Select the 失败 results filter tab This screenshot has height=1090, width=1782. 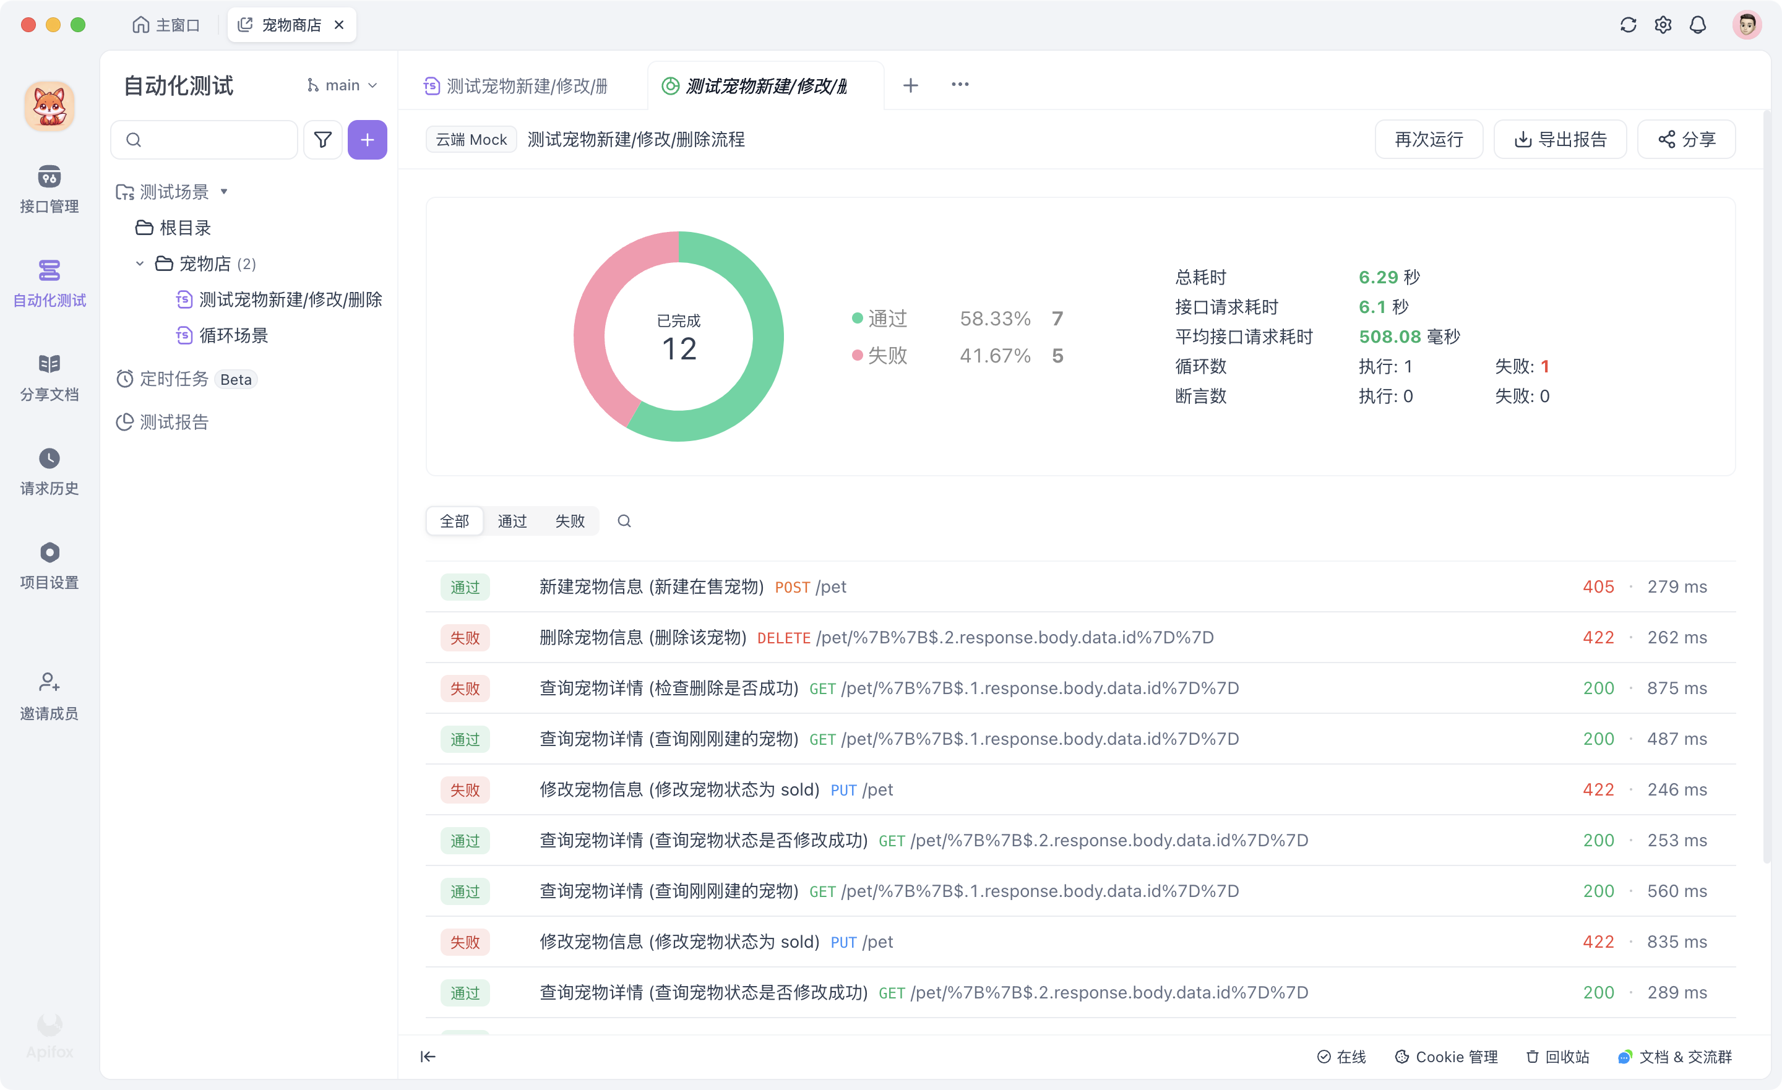[x=569, y=520]
